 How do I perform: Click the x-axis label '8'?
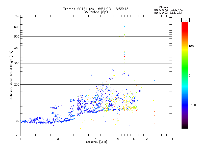pos(134,139)
